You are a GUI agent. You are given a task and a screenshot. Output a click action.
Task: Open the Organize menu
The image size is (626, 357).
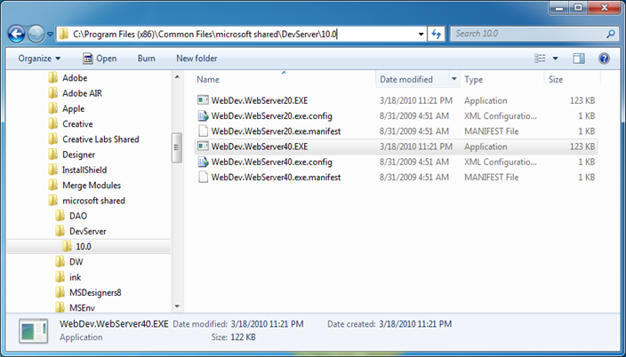39,59
